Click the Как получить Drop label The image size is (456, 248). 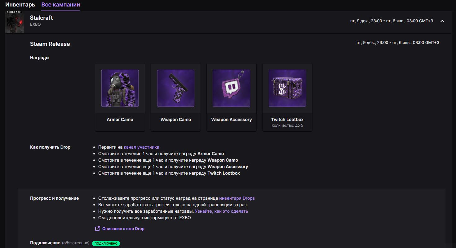(50, 147)
